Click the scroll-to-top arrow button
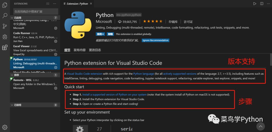This screenshot has height=132, width=272. click(261, 126)
